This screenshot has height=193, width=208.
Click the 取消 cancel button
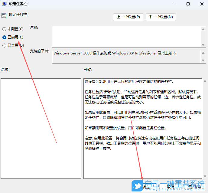[171, 187]
